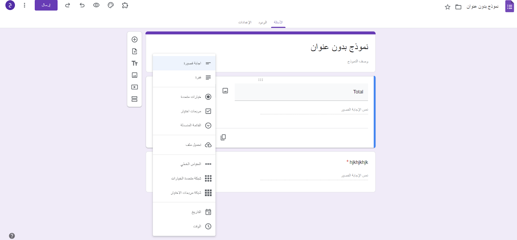Duplicate the Total question
517x240 pixels.
pos(223,137)
